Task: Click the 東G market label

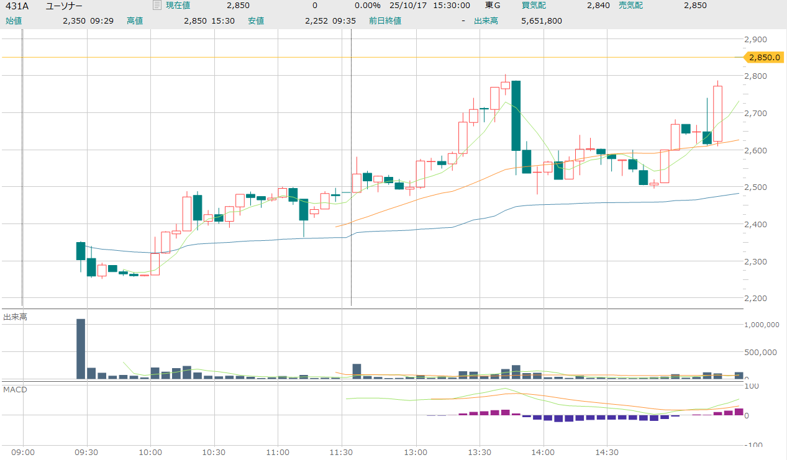Action: coord(493,6)
